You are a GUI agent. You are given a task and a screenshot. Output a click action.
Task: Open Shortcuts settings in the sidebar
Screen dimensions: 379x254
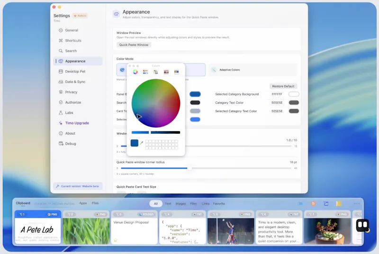[78, 41]
